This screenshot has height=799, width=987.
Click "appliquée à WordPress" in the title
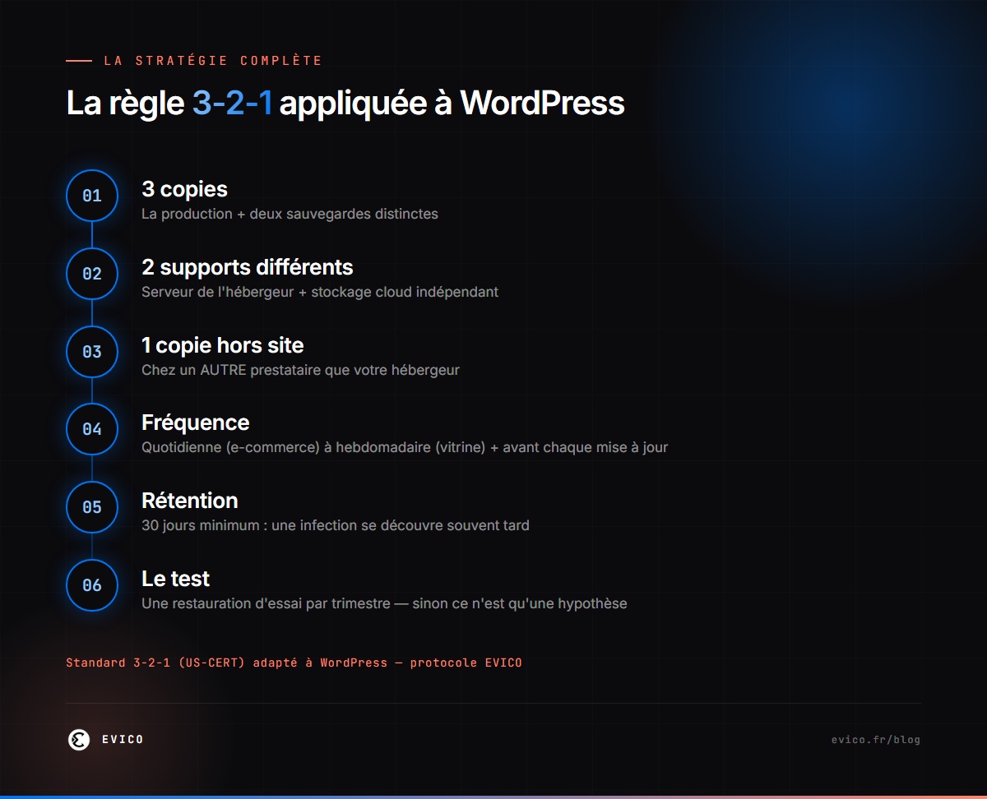coord(452,105)
